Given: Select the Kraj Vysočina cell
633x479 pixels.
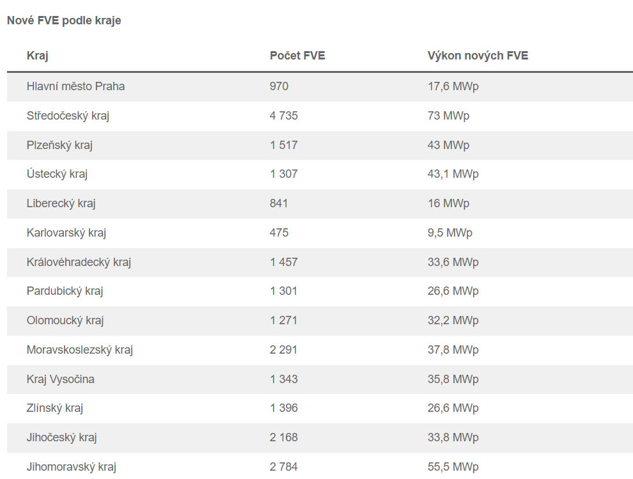Looking at the screenshot, I should coord(61,379).
